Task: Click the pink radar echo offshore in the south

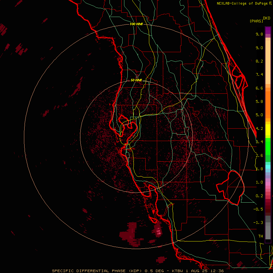Action: coord(158,231)
